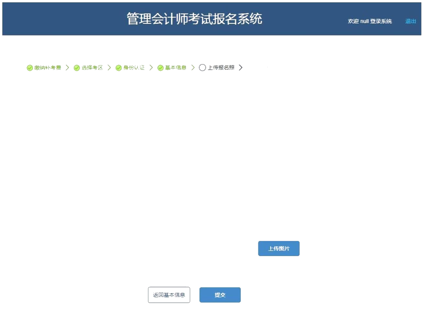Click chevron arrow after 缴纳补考费 step
Viewport: 424px width, 325px height.
click(67, 68)
